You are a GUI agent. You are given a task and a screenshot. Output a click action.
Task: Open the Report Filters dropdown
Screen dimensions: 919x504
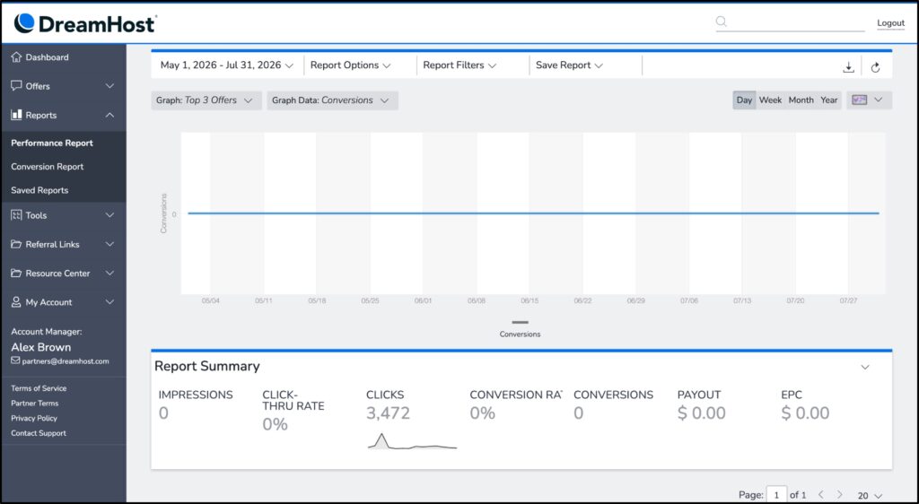pyautogui.click(x=459, y=65)
